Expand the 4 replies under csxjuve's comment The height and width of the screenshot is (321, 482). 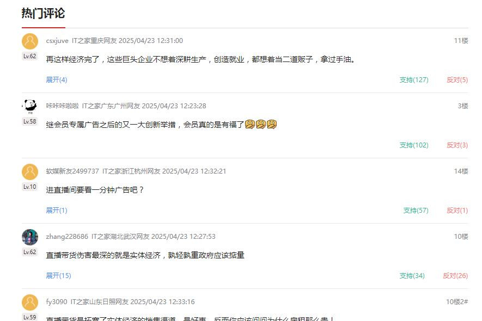(x=57, y=80)
